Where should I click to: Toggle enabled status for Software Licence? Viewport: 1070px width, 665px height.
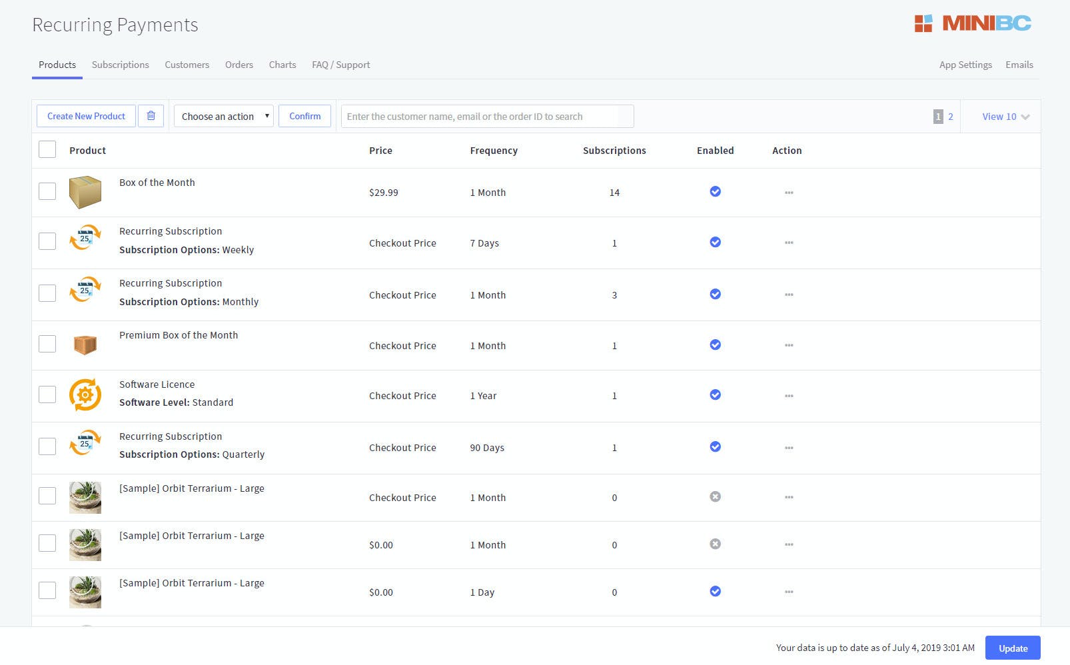click(715, 394)
